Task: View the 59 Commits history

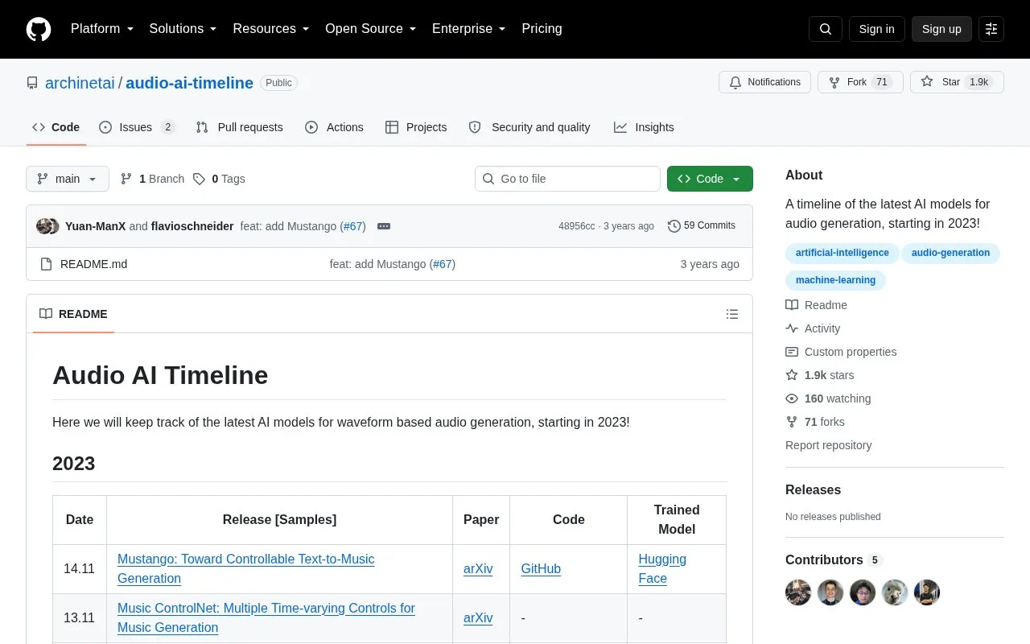Action: tap(702, 226)
